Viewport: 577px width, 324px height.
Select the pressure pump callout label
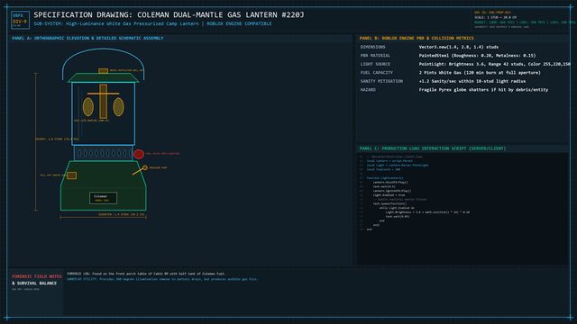coord(159,168)
